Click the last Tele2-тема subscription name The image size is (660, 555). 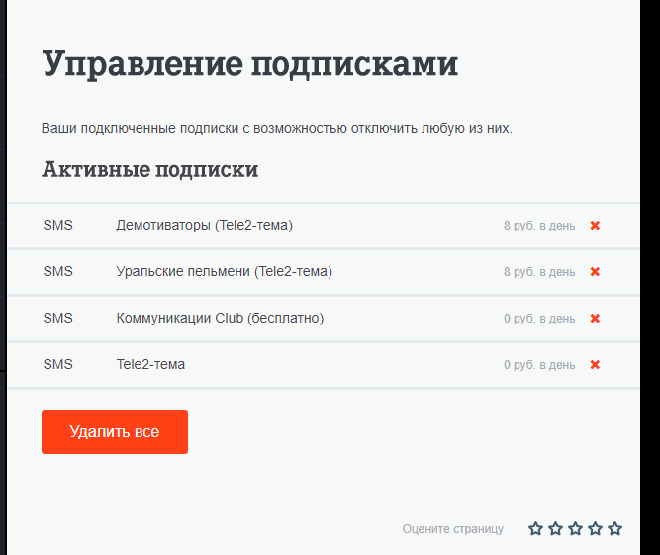pyautogui.click(x=150, y=364)
